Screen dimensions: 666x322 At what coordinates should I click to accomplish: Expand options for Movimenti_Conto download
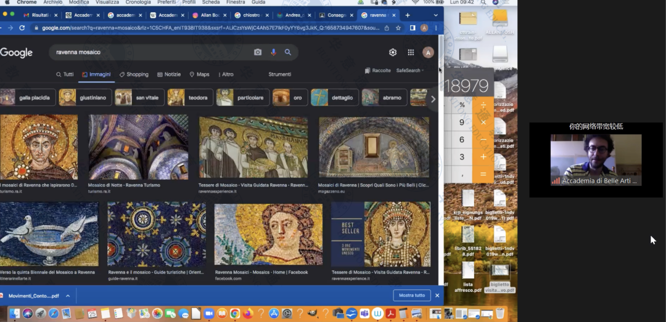point(68,296)
